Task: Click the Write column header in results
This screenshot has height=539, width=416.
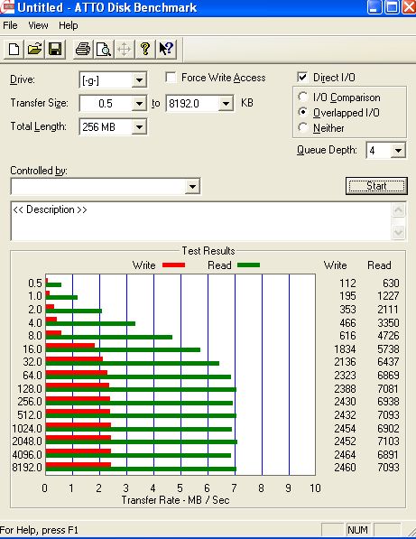Action: (336, 265)
